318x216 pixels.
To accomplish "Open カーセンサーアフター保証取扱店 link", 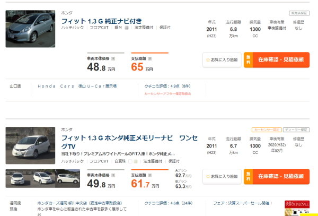I will [167, 94].
